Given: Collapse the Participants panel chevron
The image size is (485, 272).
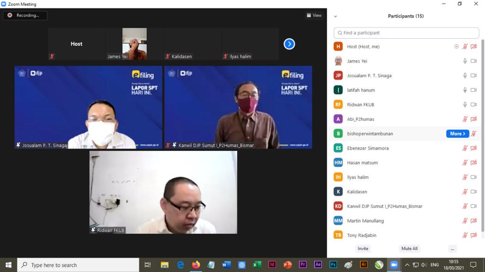Looking at the screenshot, I should (x=335, y=16).
